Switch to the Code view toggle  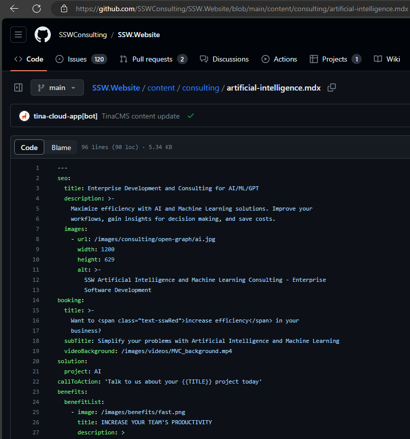click(30, 148)
